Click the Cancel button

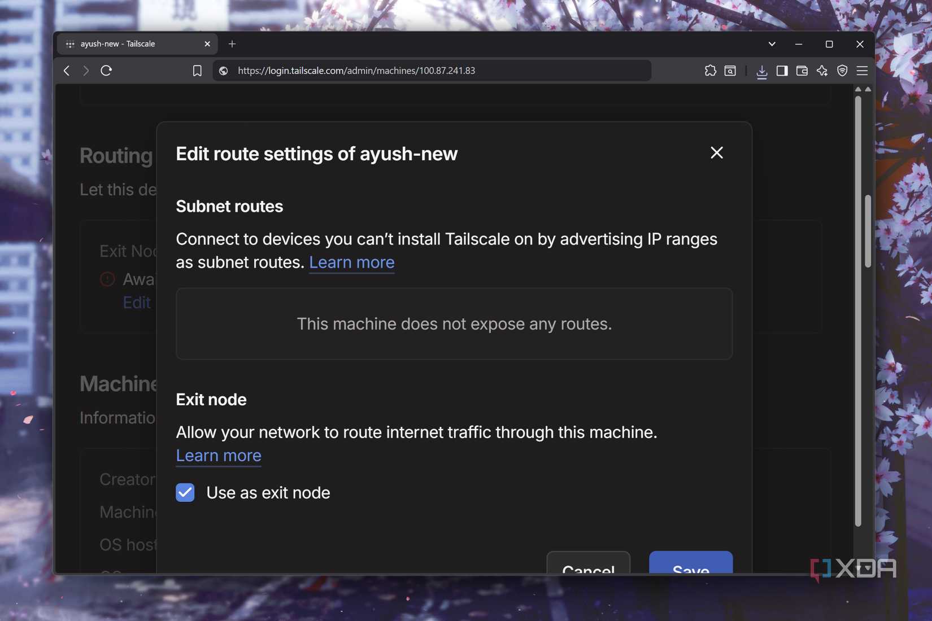[x=589, y=563]
